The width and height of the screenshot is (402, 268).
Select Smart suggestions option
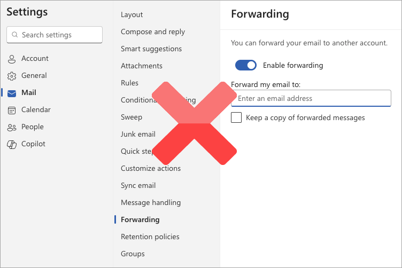tap(151, 49)
